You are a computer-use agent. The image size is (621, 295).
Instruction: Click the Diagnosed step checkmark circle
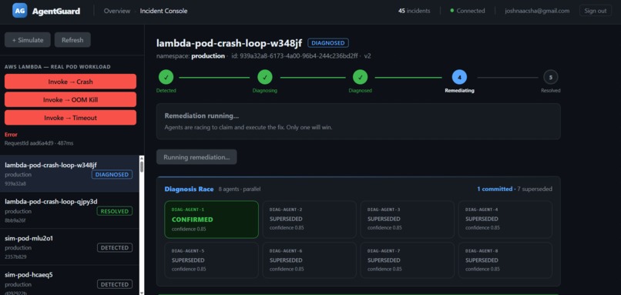pyautogui.click(x=360, y=77)
